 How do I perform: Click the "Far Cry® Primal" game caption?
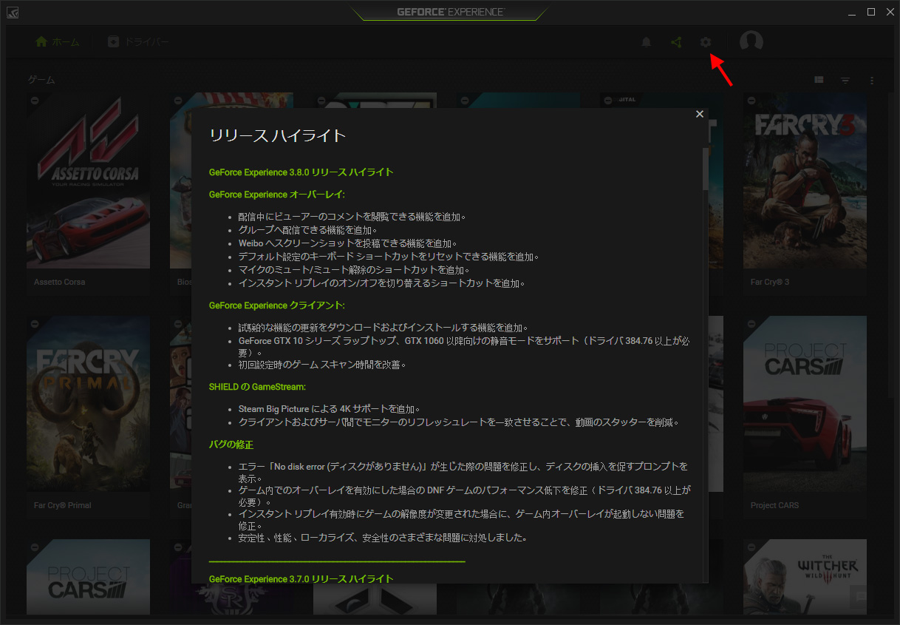(62, 506)
